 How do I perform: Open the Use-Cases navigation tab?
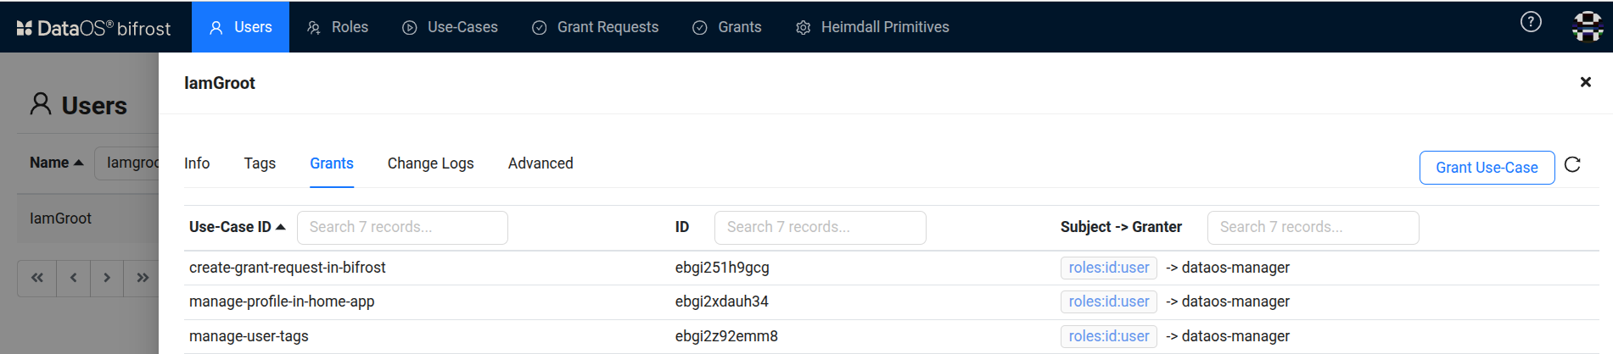[450, 27]
